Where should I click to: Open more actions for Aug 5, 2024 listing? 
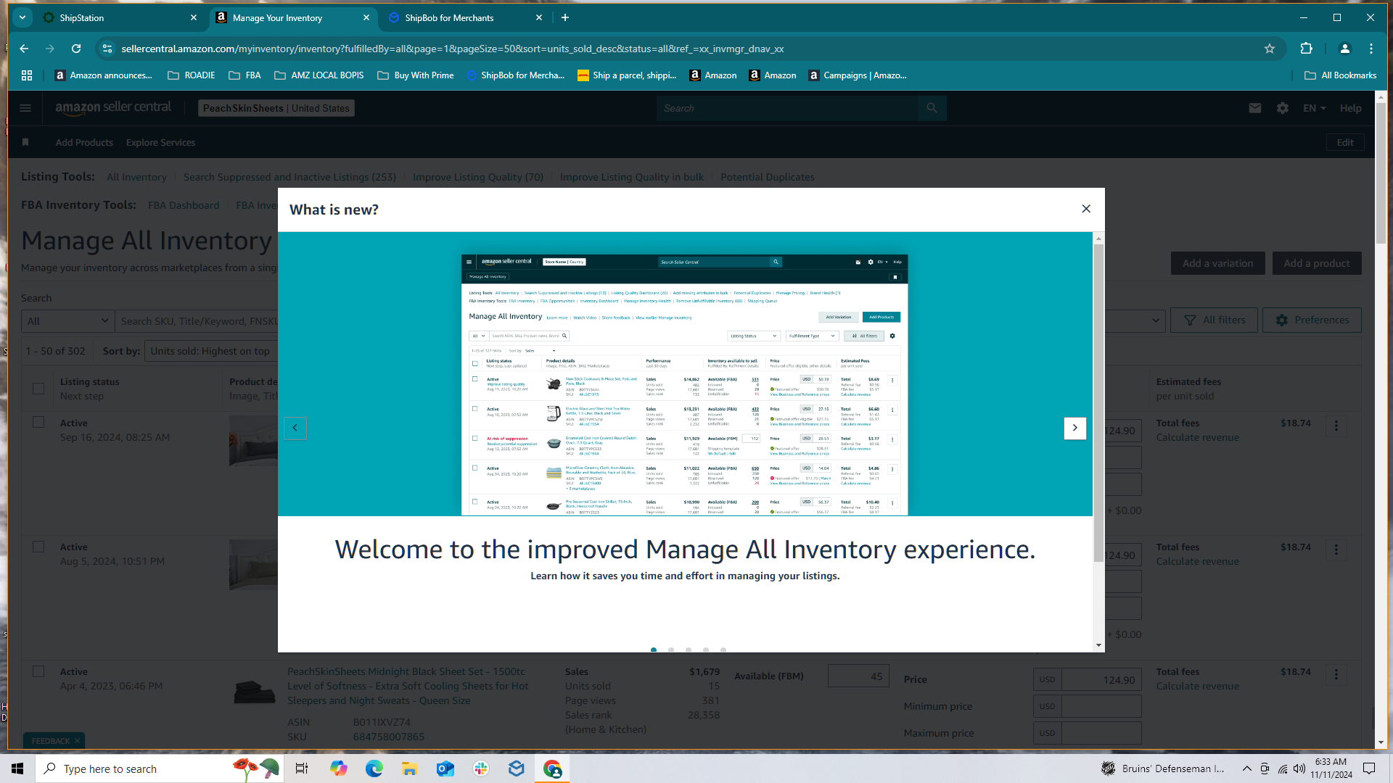(1336, 550)
